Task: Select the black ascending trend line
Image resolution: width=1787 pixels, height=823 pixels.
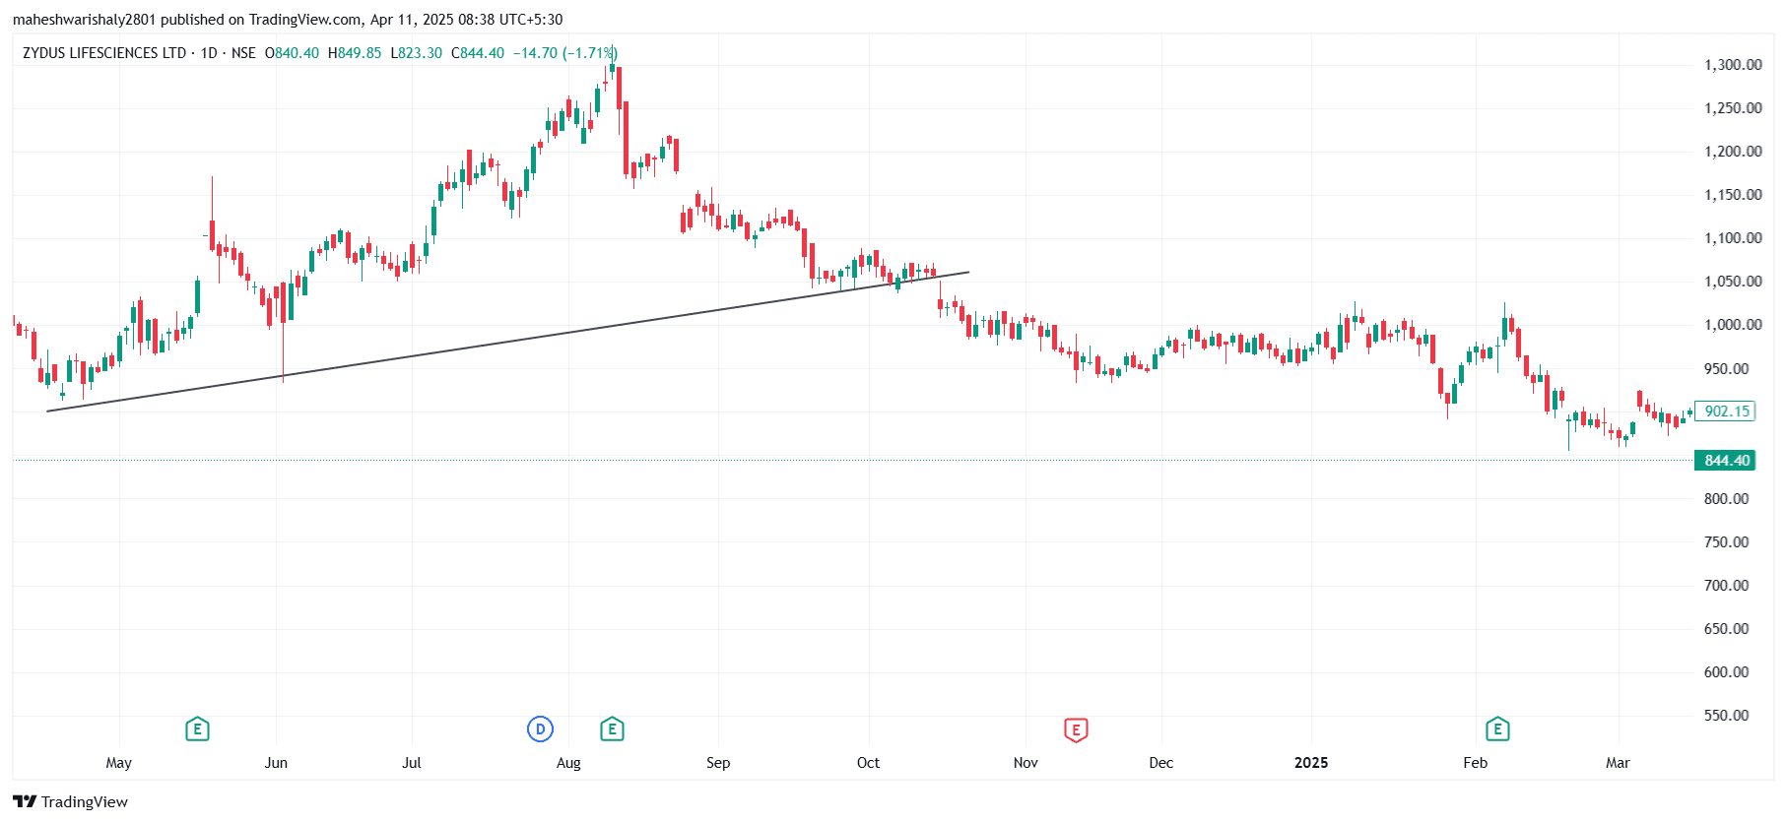Action: [507, 342]
